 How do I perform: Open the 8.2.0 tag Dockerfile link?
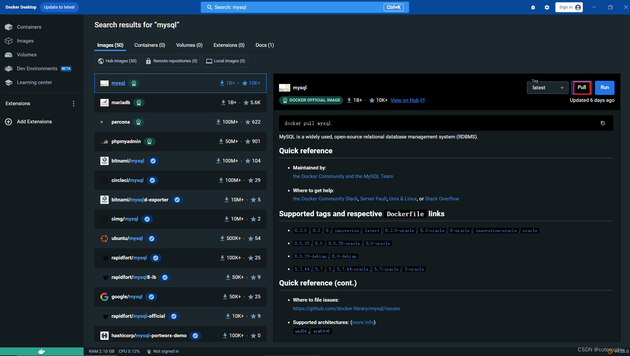[300, 231]
